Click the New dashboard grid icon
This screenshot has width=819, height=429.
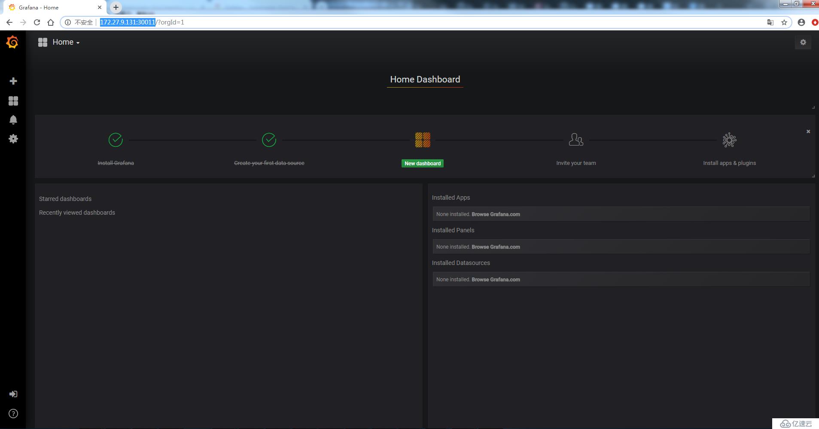click(423, 140)
